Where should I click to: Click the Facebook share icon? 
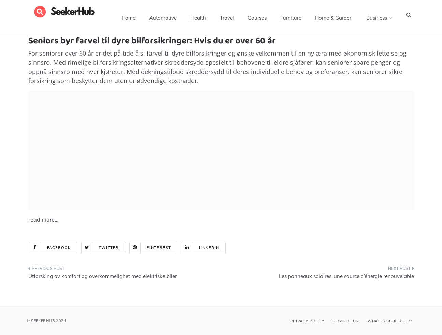(x=35, y=247)
